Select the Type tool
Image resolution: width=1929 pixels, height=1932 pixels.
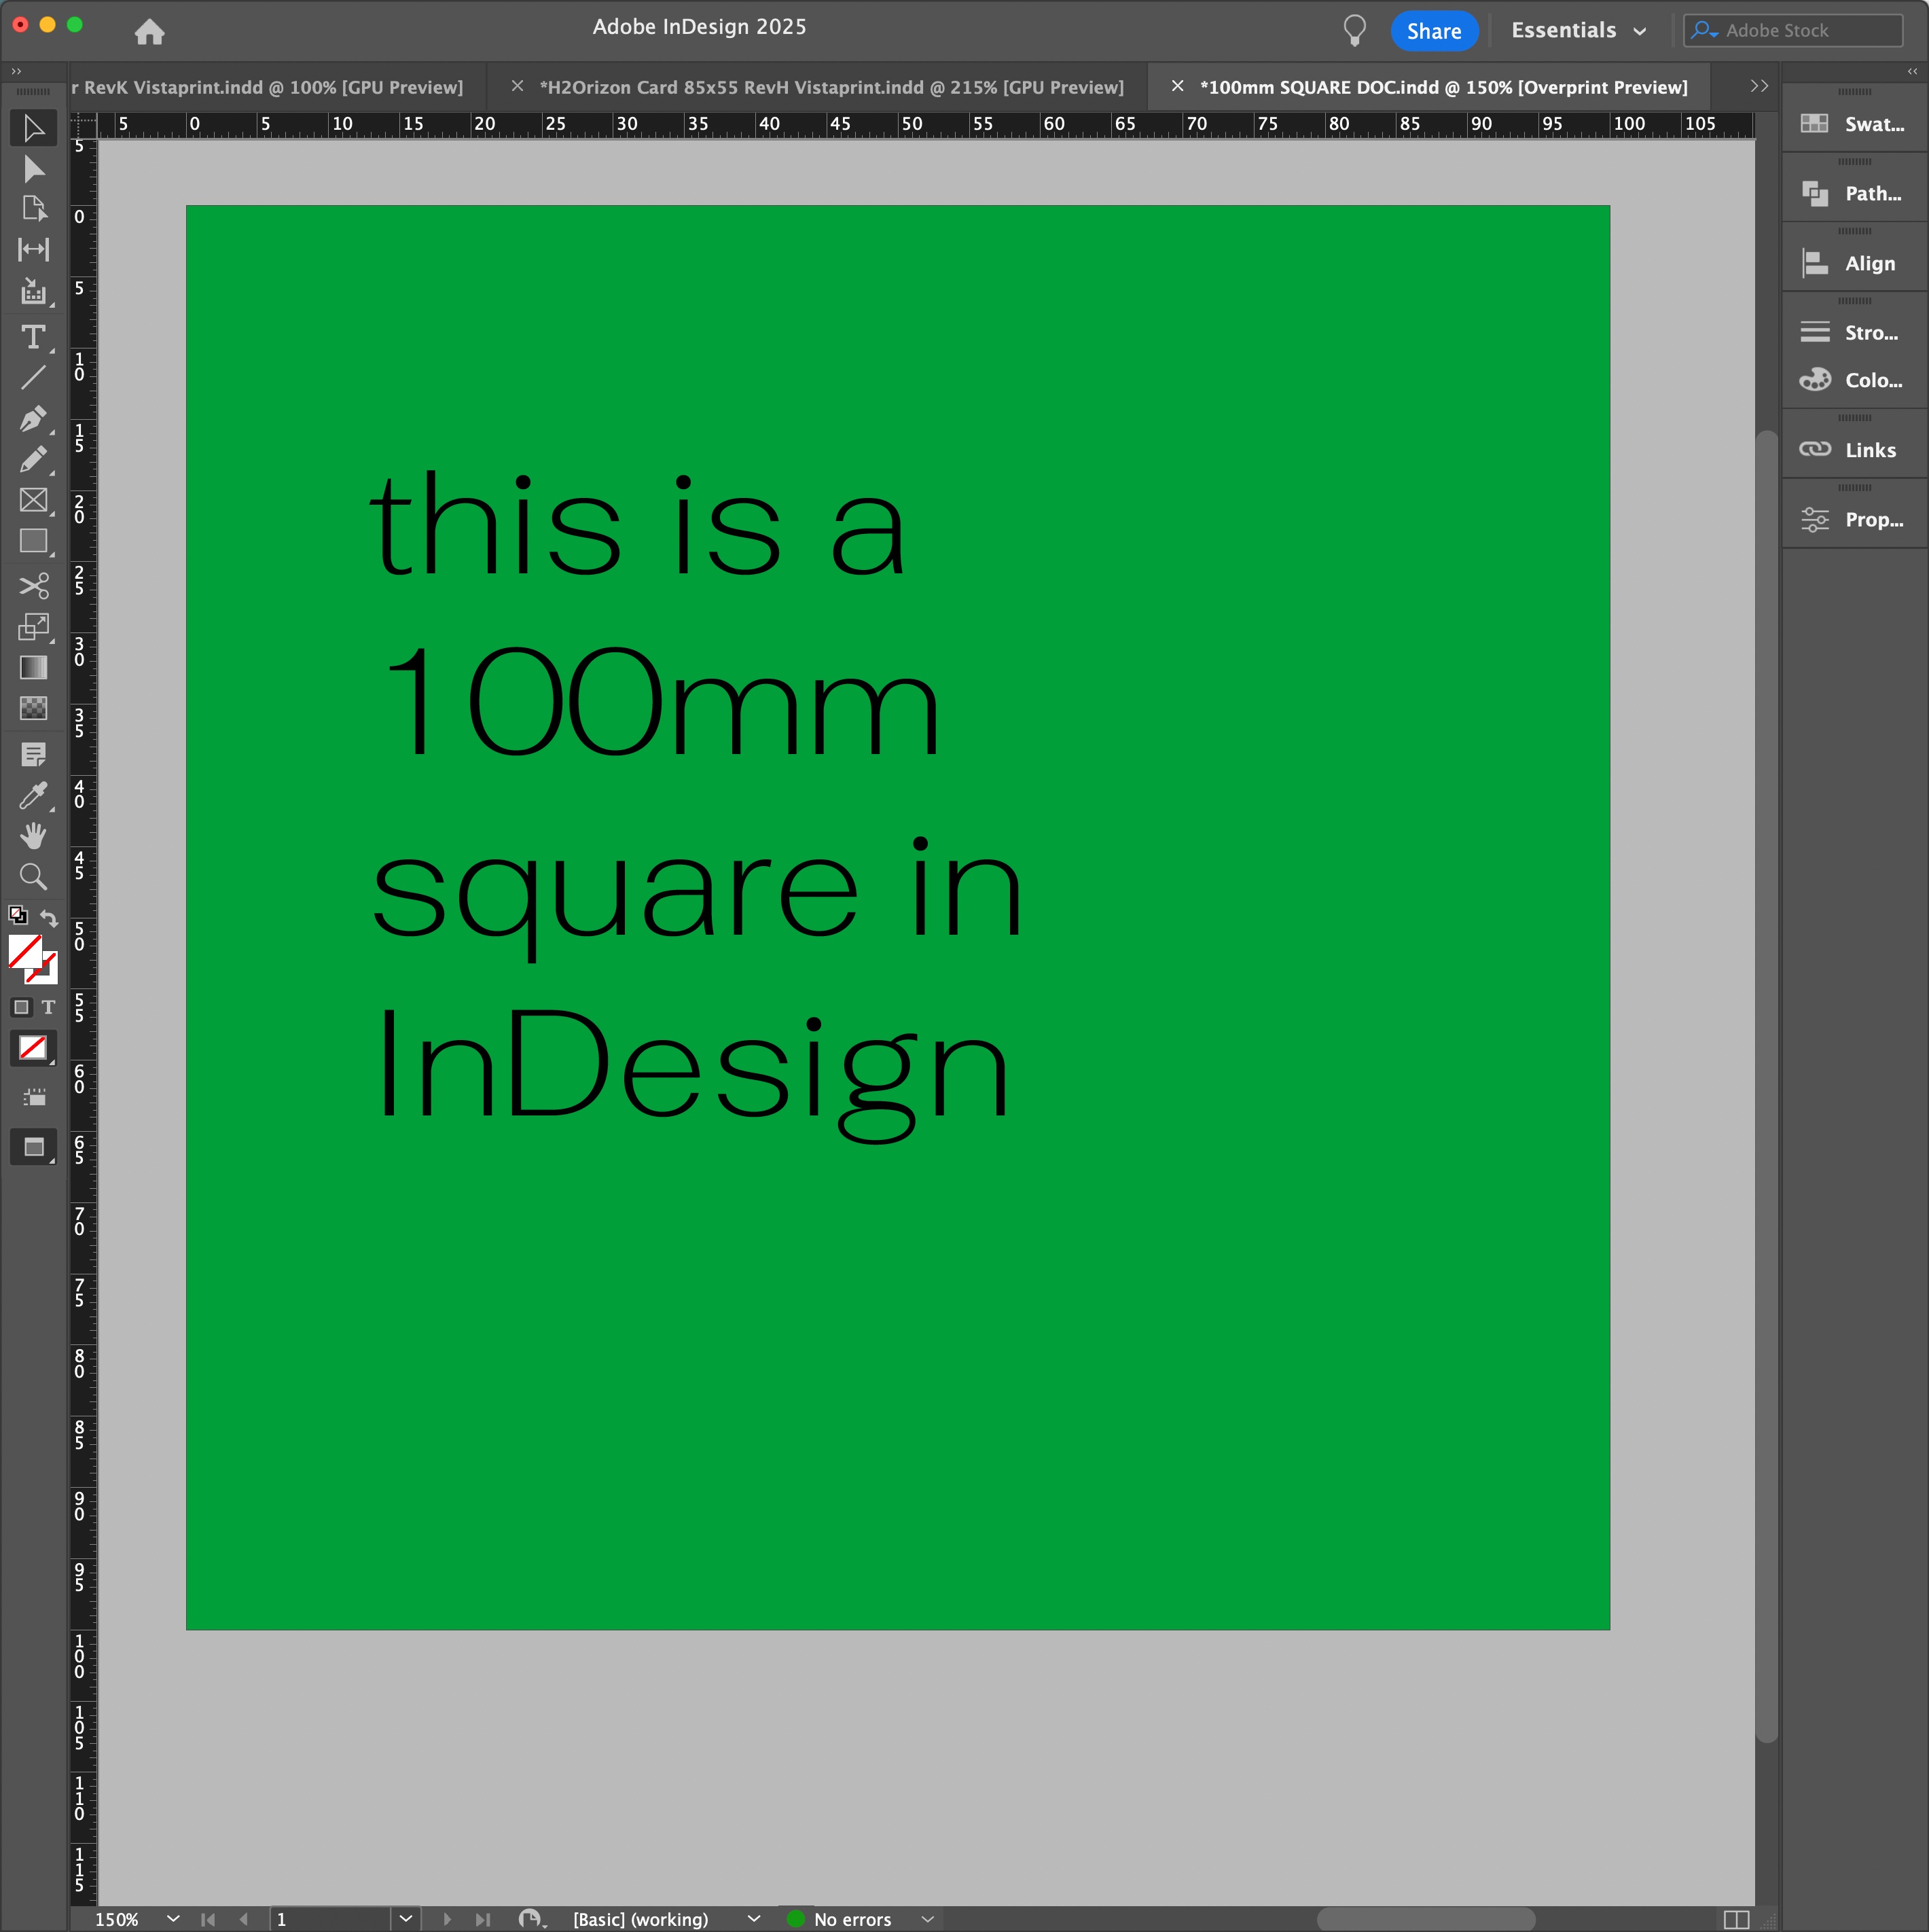coord(33,337)
